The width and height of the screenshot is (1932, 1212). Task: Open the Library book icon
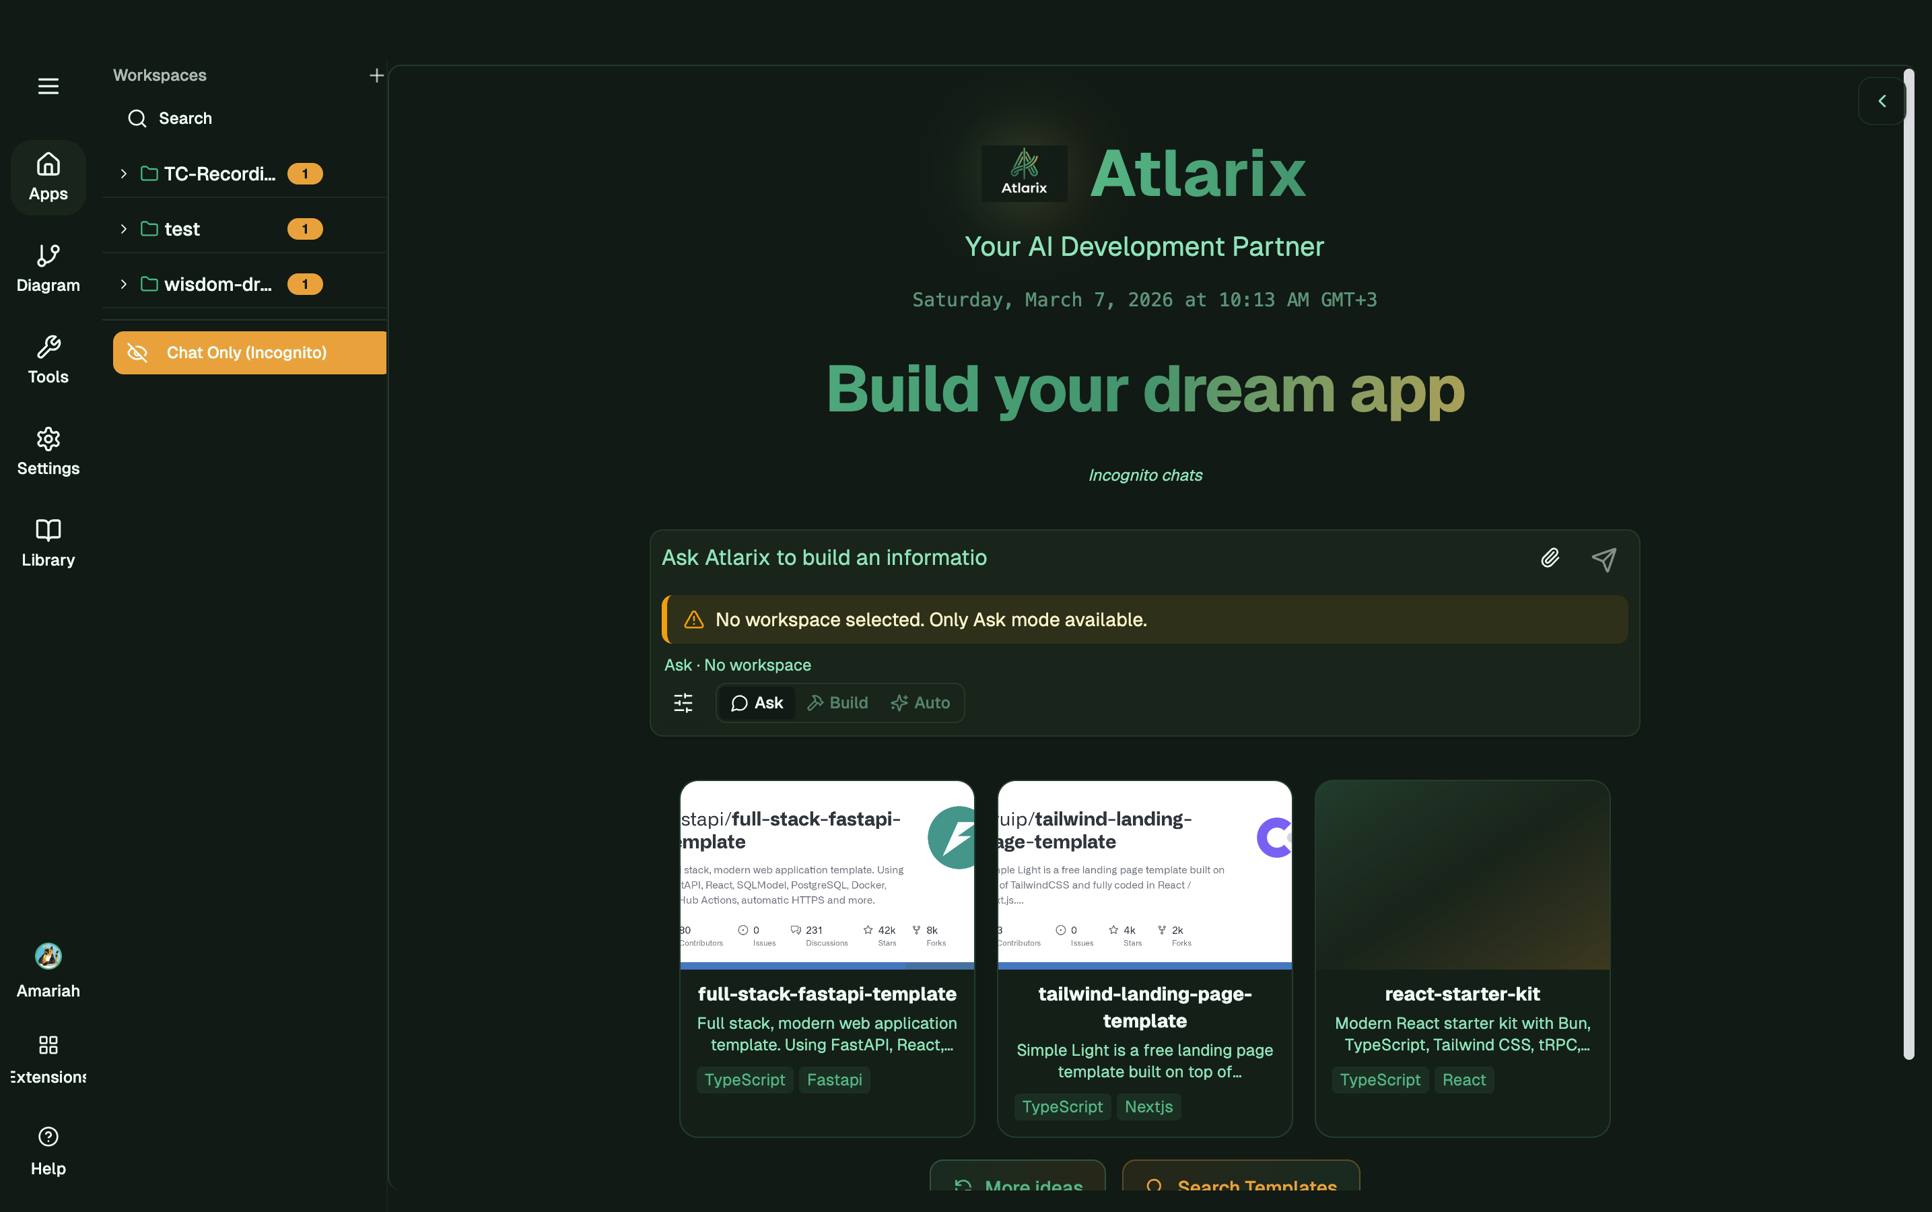pyautogui.click(x=48, y=530)
